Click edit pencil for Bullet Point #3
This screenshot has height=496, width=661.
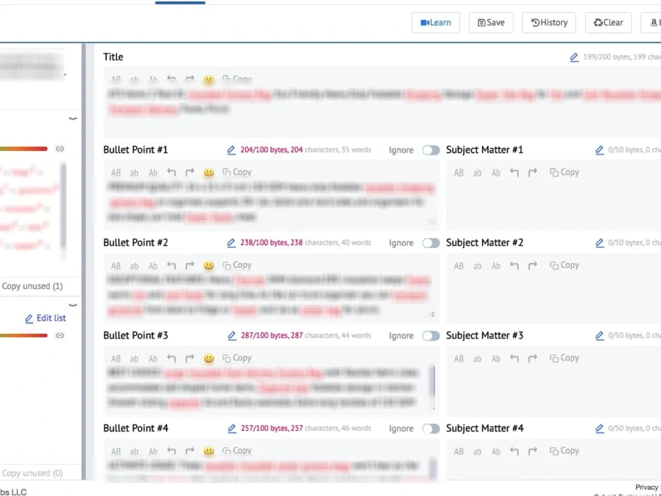click(232, 335)
